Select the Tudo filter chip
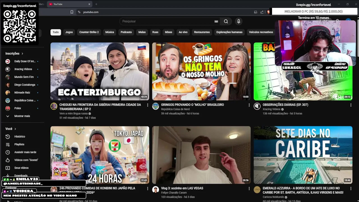Image resolution: width=359 pixels, height=202 pixels. click(56, 32)
